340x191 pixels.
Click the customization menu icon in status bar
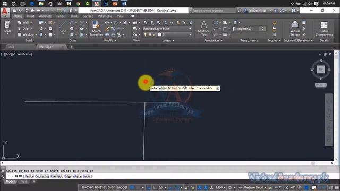(x=337, y=187)
